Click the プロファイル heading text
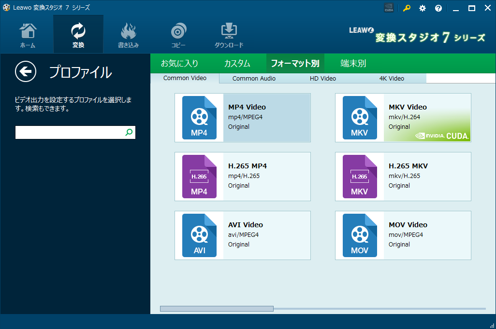The width and height of the screenshot is (496, 329). (80, 72)
